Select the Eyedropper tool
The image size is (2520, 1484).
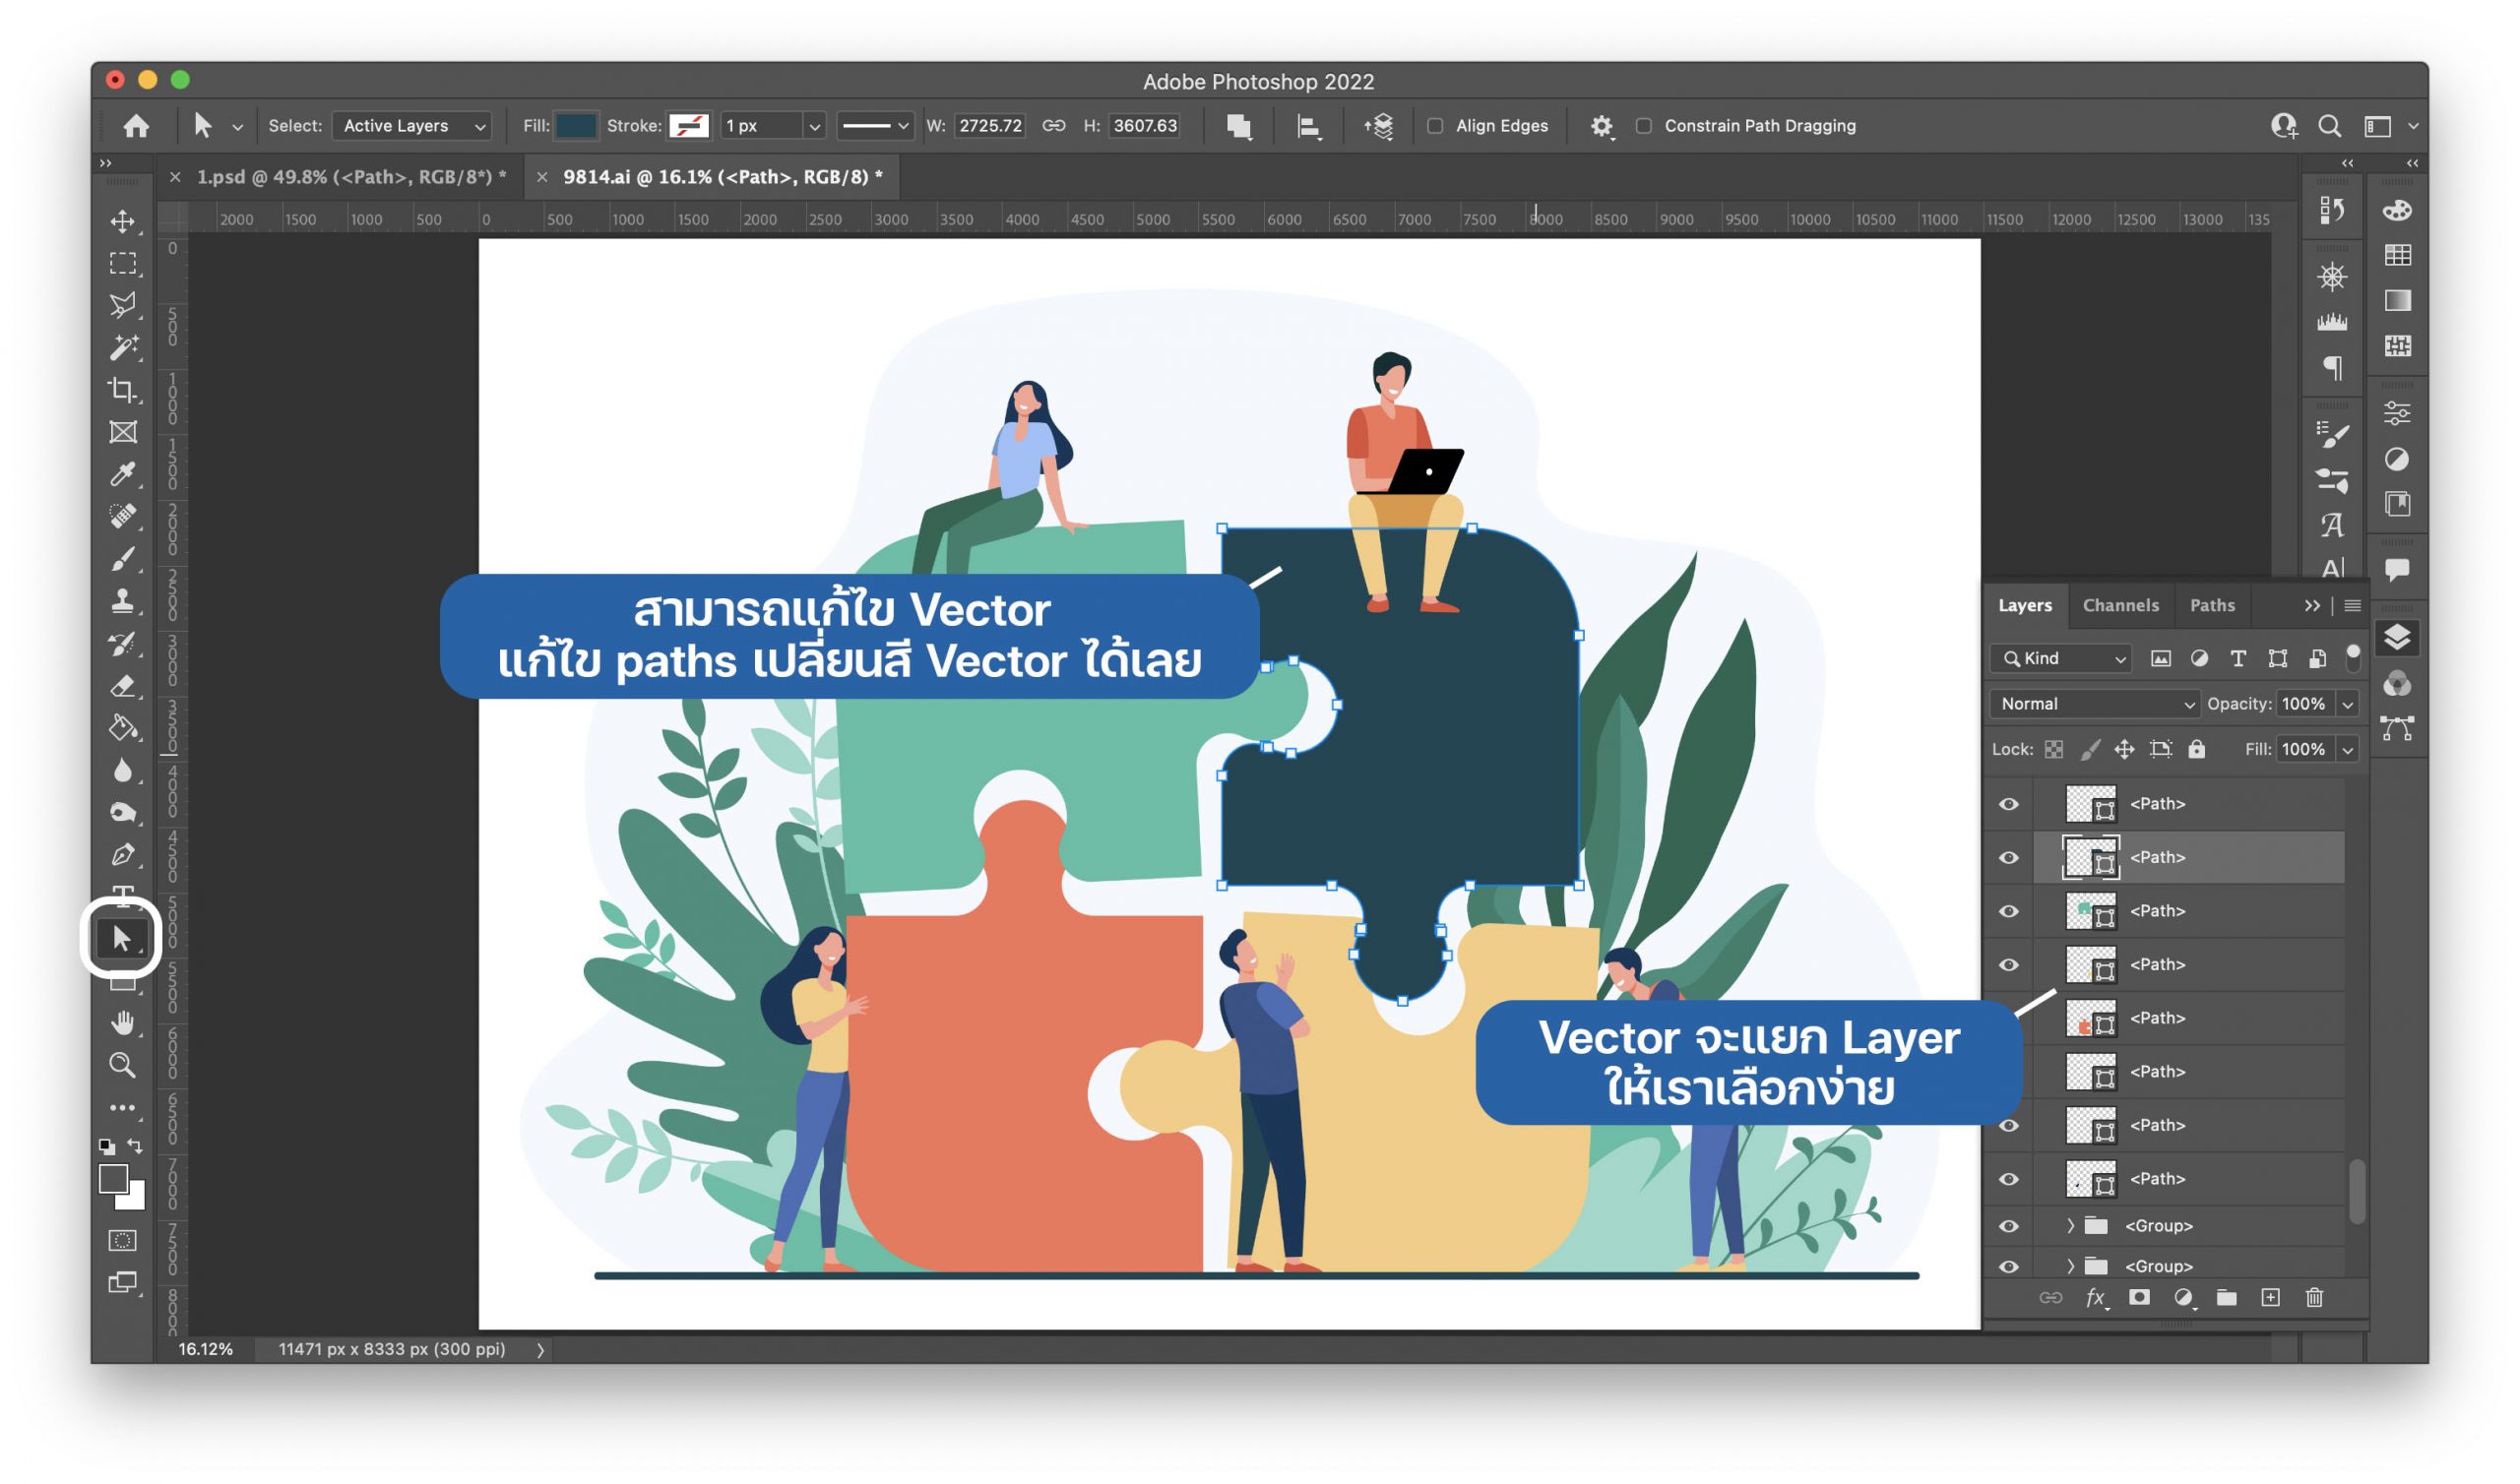[123, 474]
